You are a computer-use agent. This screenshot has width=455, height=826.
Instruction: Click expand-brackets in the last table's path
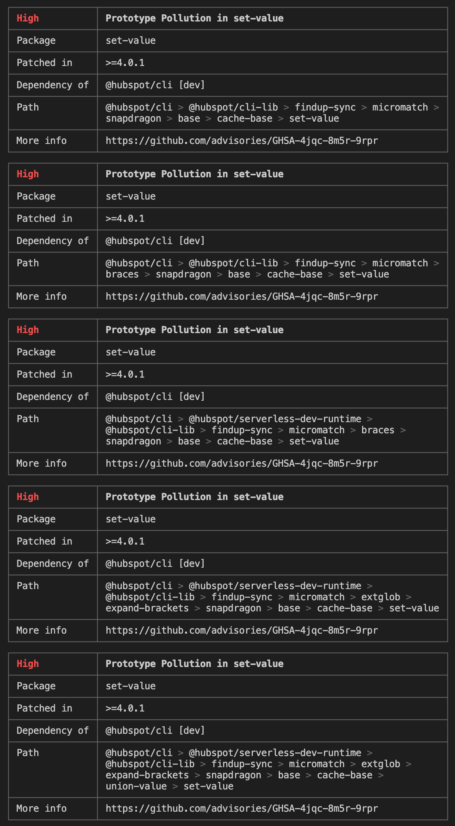147,775
